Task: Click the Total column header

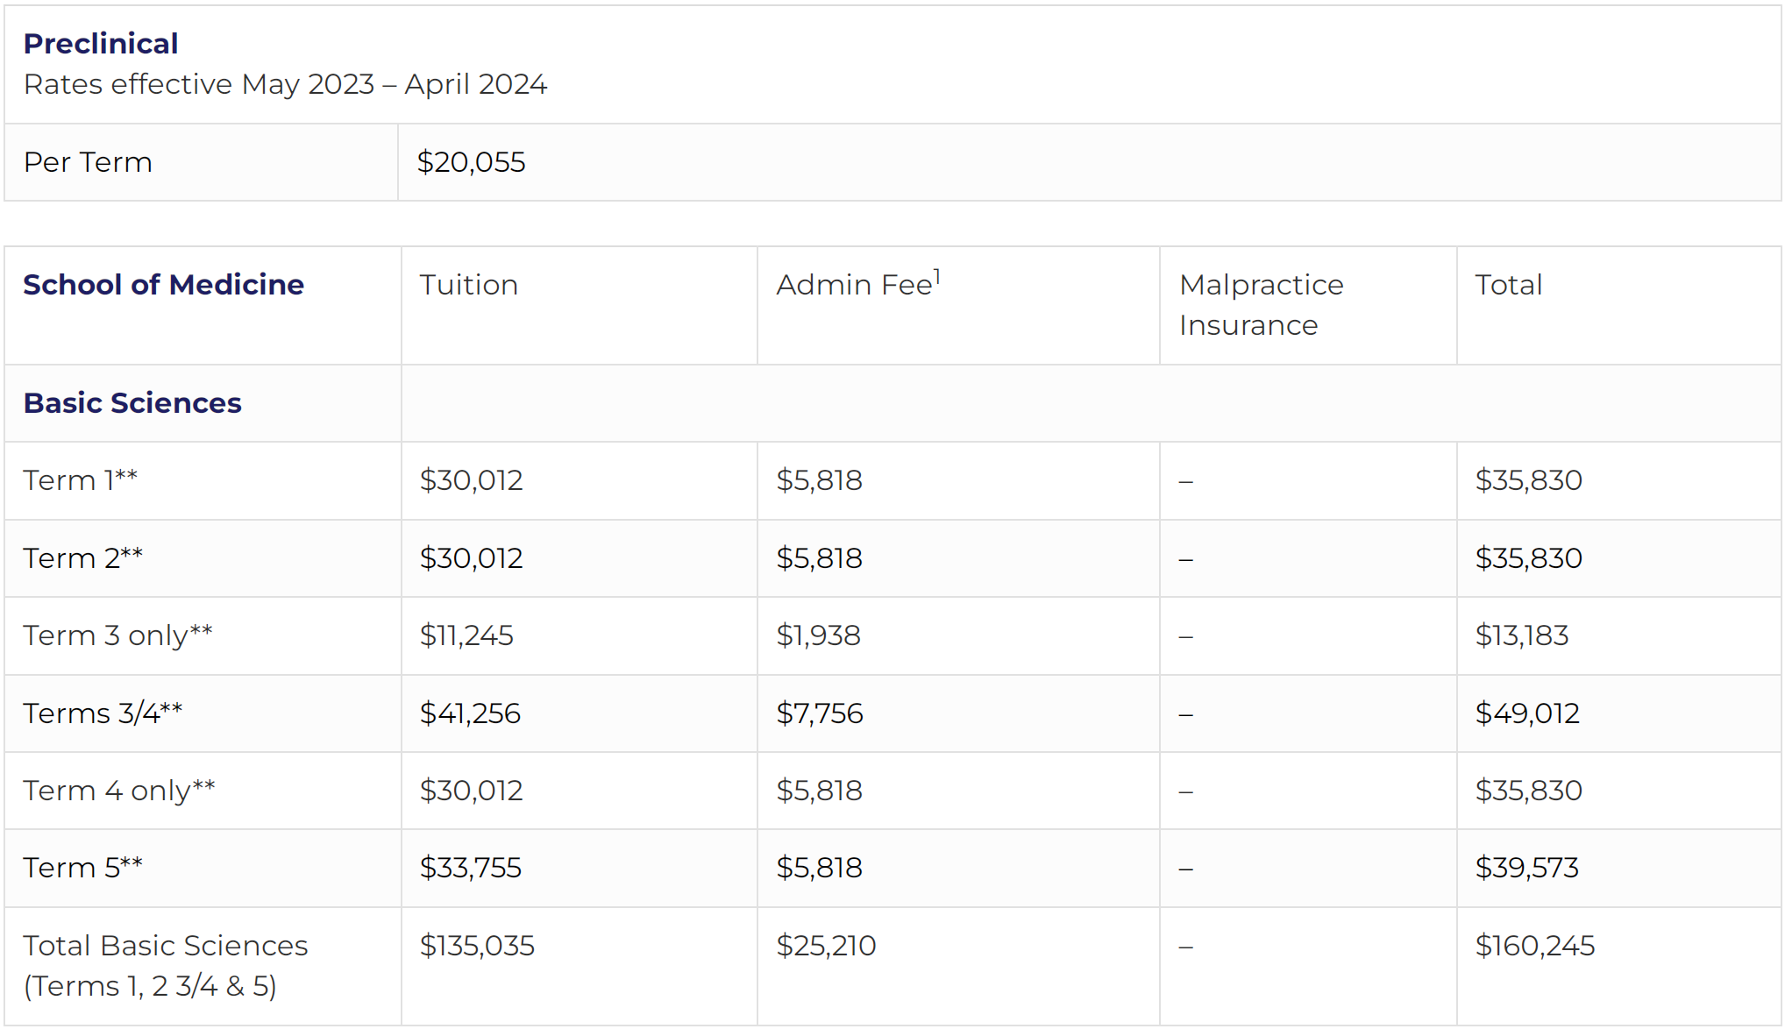Action: click(x=1508, y=285)
